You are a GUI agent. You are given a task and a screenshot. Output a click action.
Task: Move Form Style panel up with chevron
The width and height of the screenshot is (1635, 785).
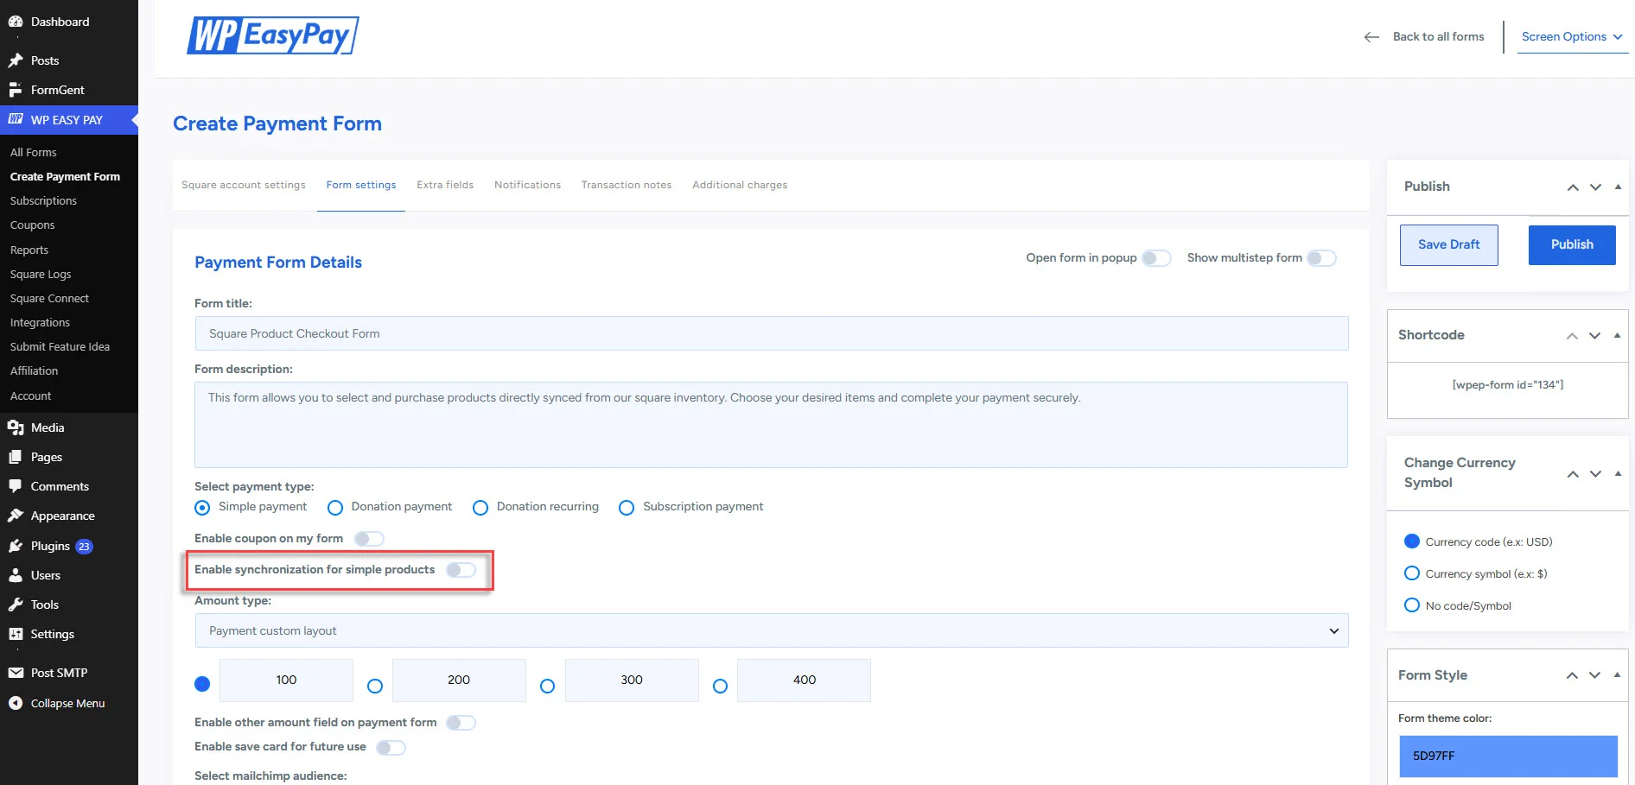tap(1572, 675)
